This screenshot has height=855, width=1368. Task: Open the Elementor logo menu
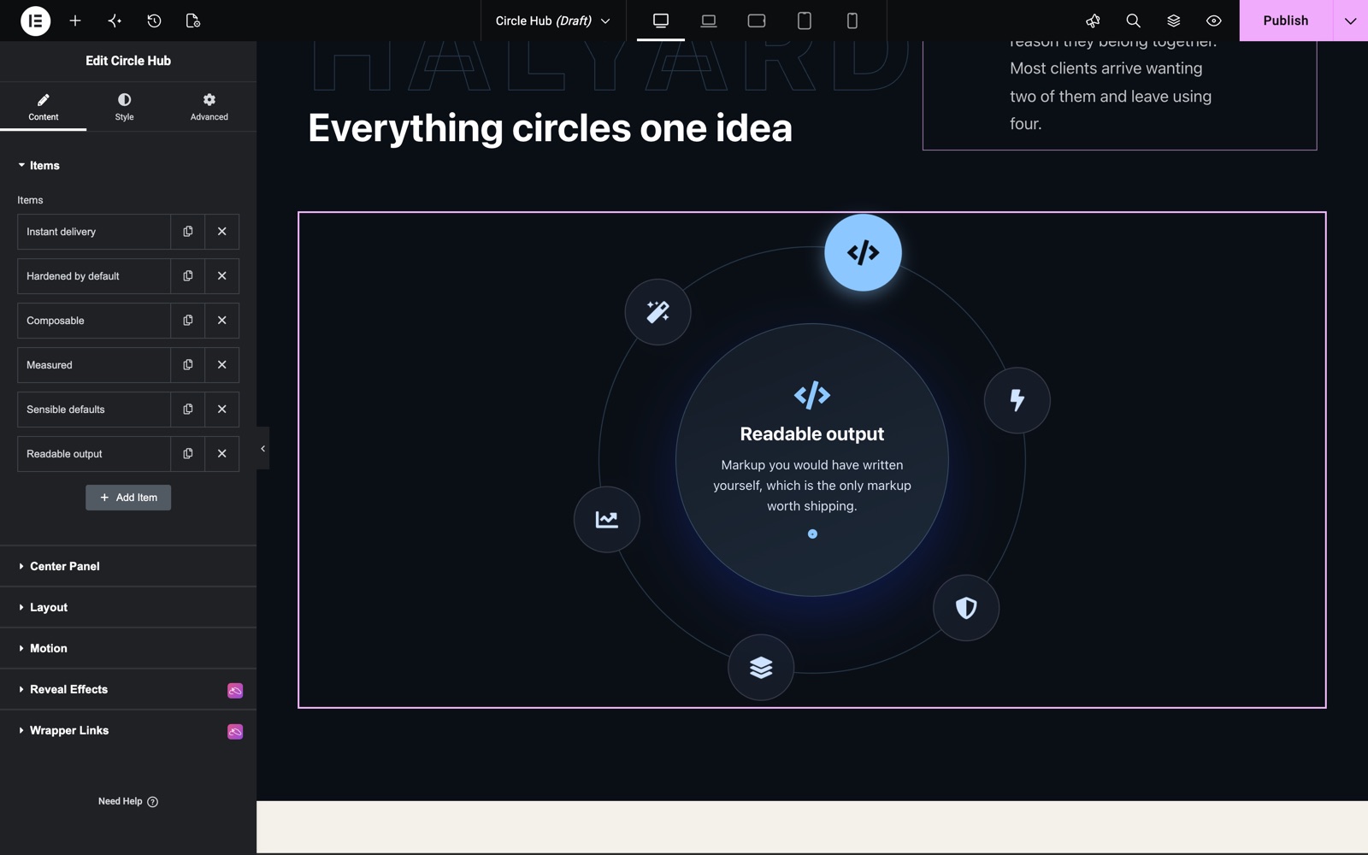click(35, 21)
